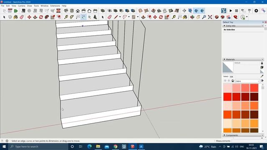
Task: Click the Windows search box on taskbar
Action: tap(38, 146)
